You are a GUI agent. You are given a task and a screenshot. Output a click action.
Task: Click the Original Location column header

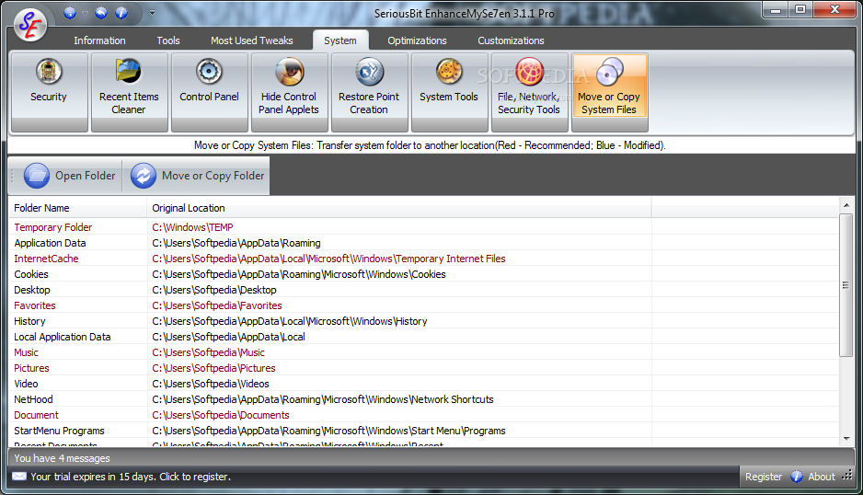click(x=399, y=208)
